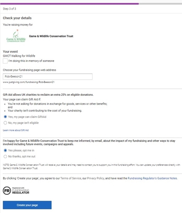Open the Terms of Service link
182x213 pixels.
pyautogui.click(x=71, y=178)
